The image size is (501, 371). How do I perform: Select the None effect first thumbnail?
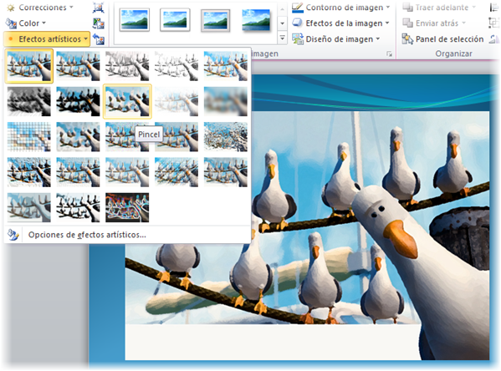coord(29,66)
